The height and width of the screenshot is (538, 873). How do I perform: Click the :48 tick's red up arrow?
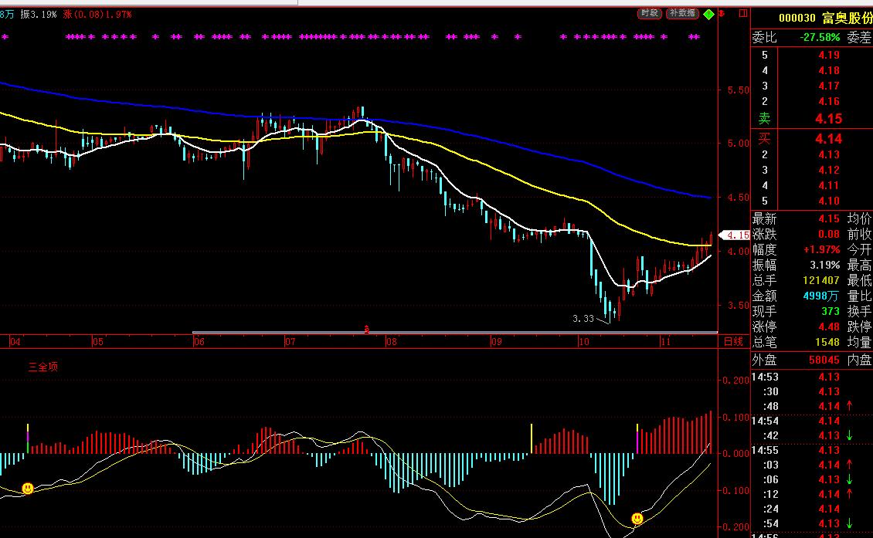click(849, 406)
